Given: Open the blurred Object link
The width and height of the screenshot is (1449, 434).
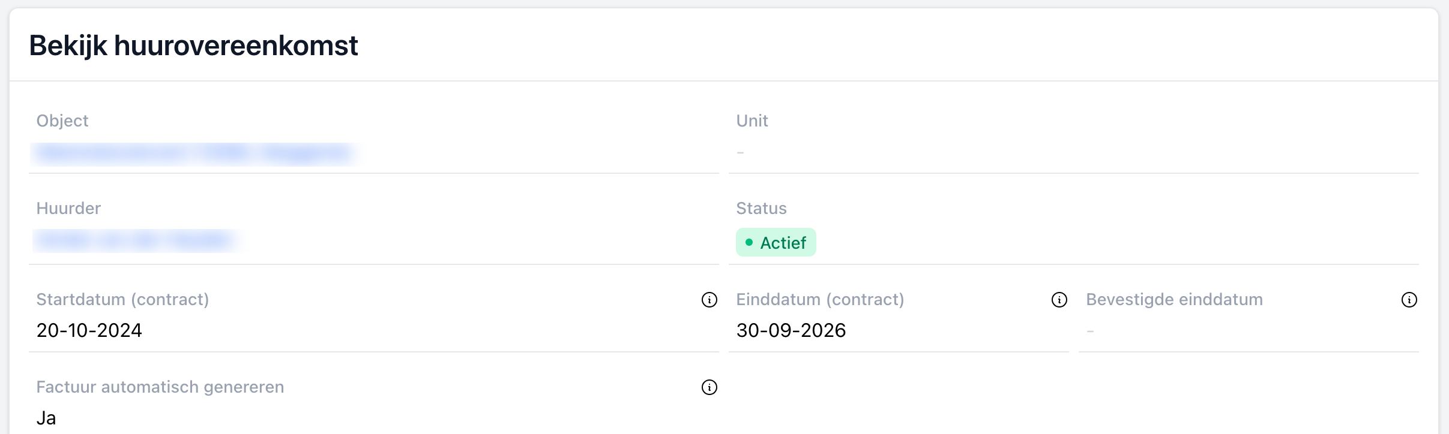Looking at the screenshot, I should pos(192,153).
